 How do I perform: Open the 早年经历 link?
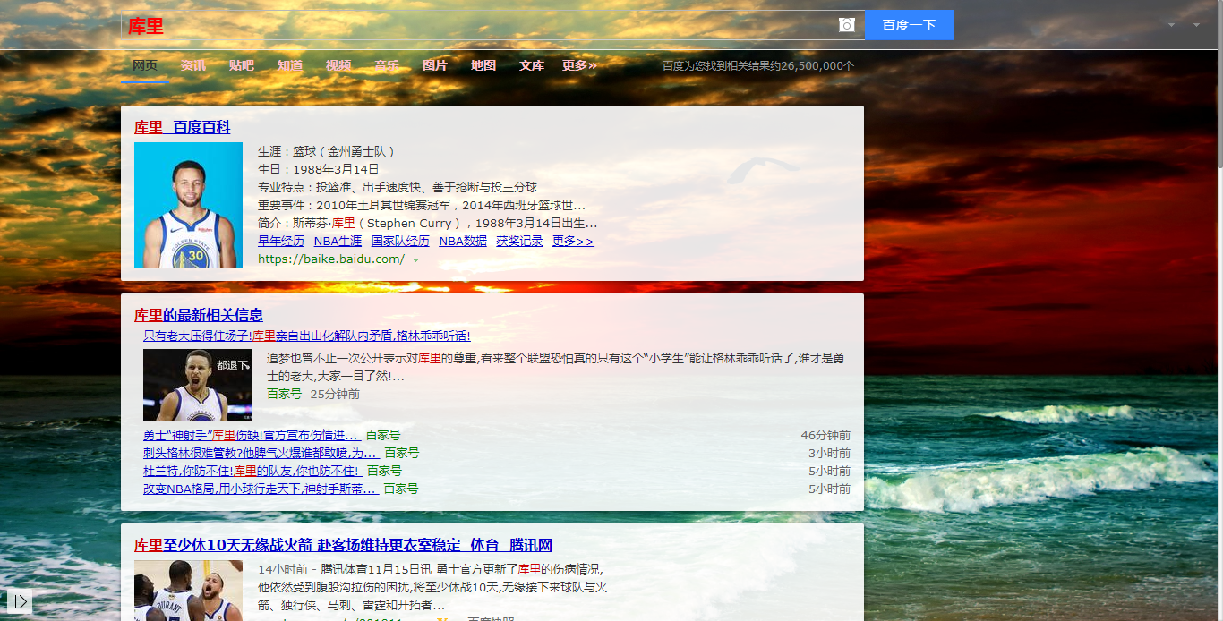pos(281,241)
